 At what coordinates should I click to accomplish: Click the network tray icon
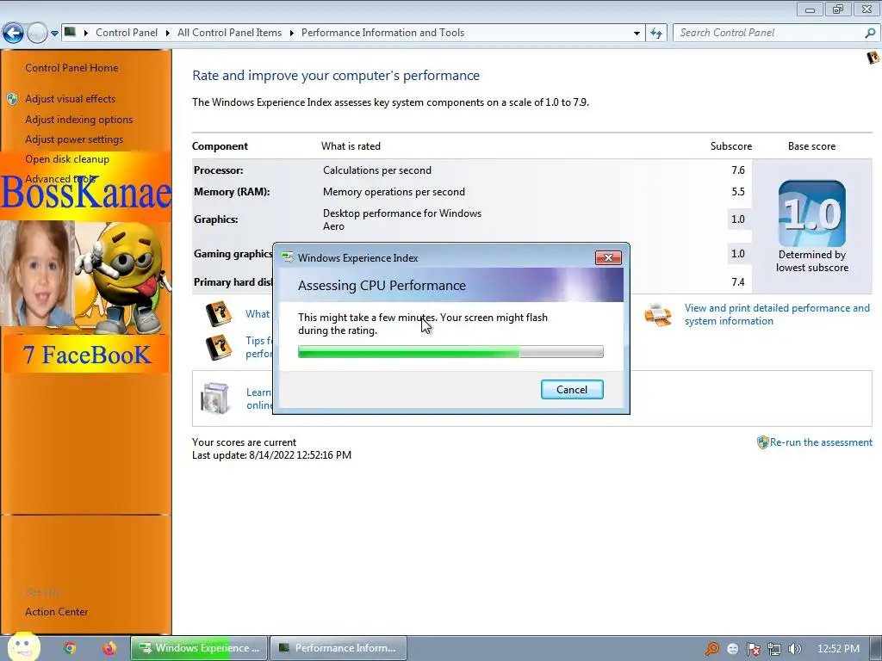[x=774, y=649]
